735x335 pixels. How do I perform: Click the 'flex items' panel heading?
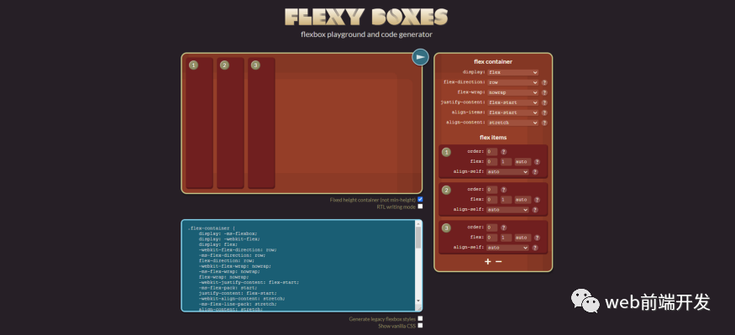pos(493,138)
